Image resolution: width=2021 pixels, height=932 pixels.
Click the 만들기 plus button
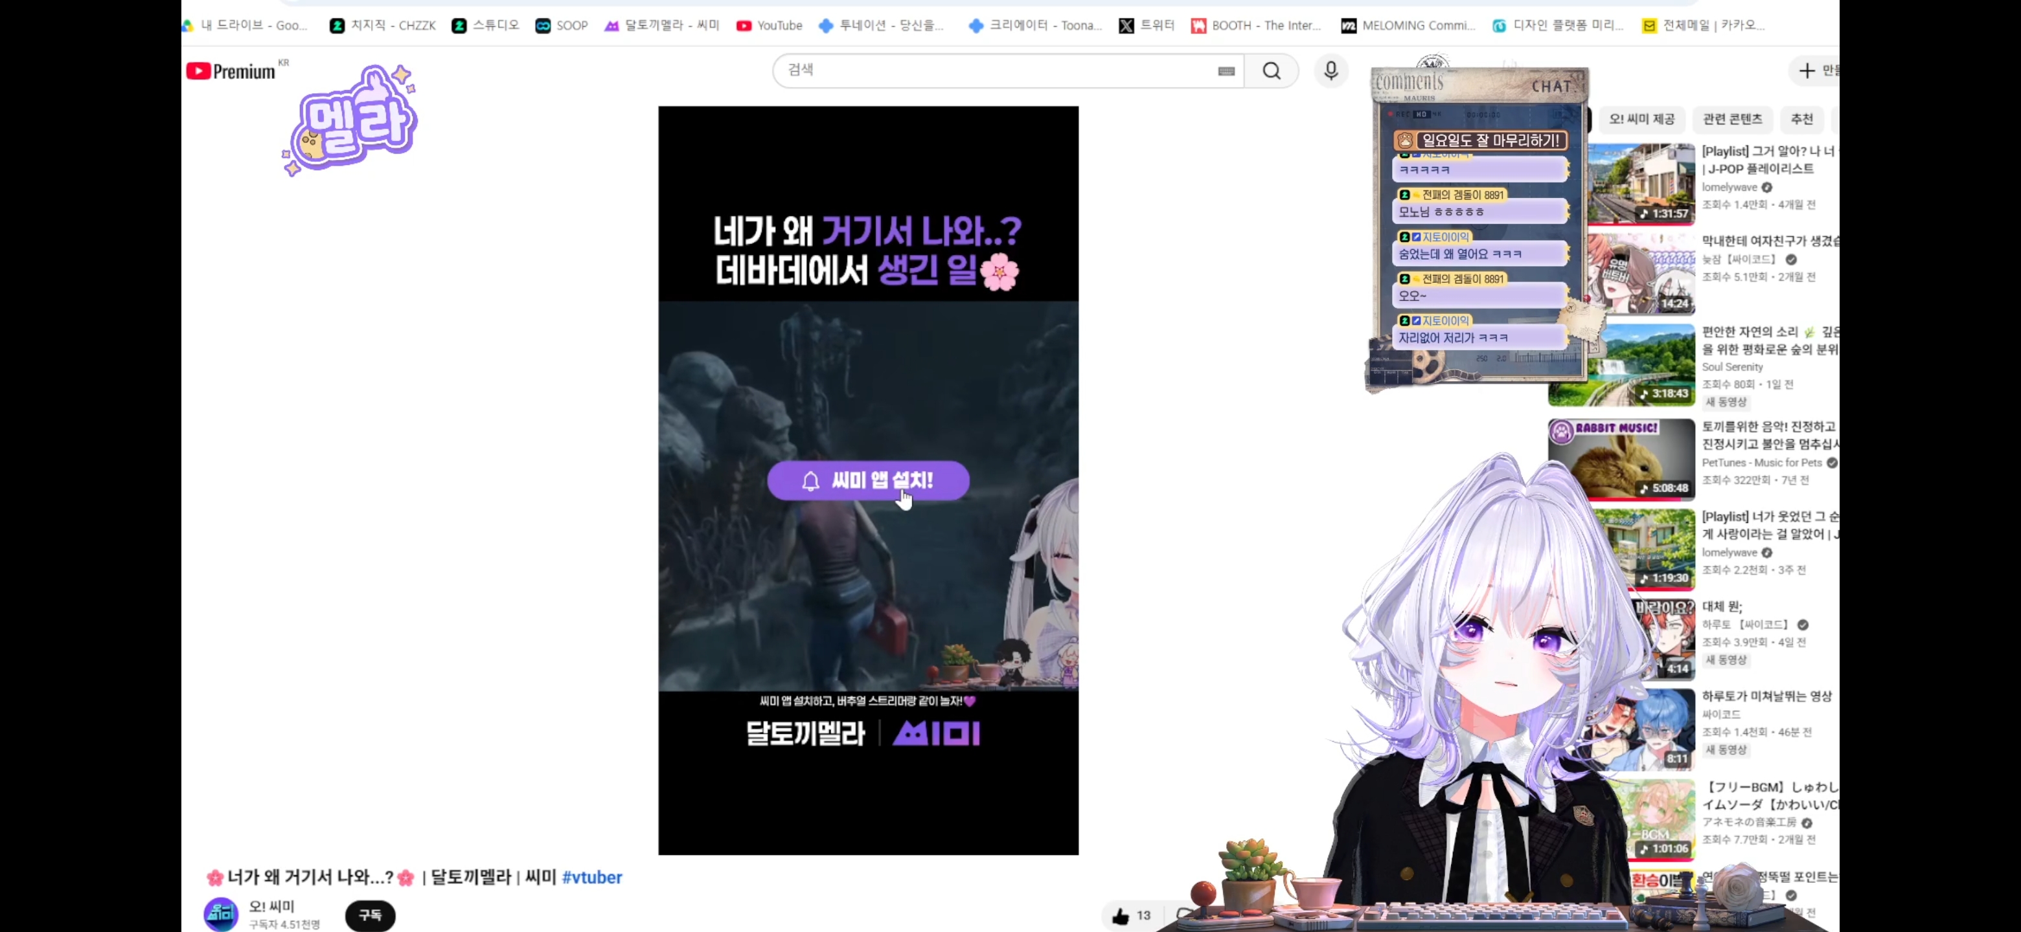pyautogui.click(x=1814, y=71)
